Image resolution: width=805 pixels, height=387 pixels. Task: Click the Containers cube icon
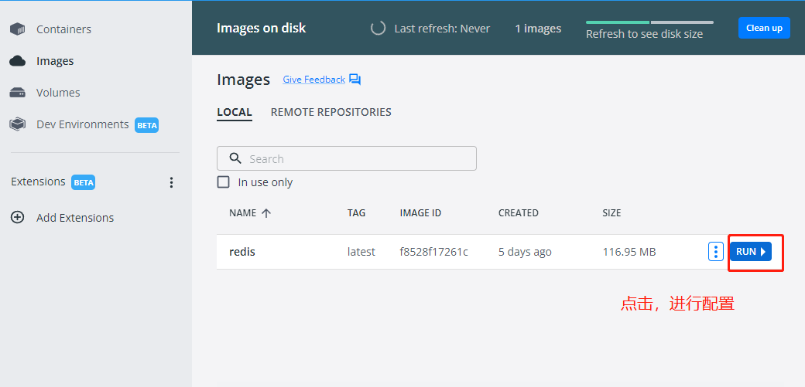tap(18, 29)
